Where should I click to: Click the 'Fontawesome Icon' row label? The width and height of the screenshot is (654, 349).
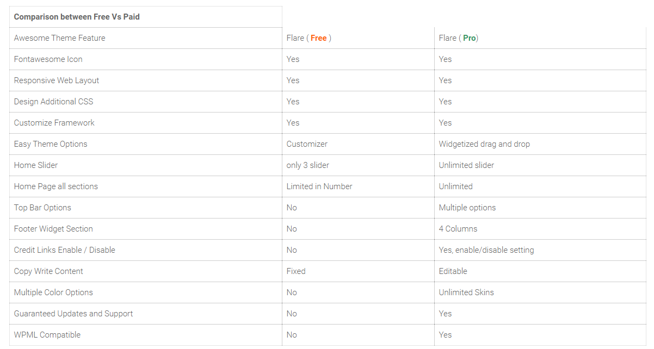[48, 59]
